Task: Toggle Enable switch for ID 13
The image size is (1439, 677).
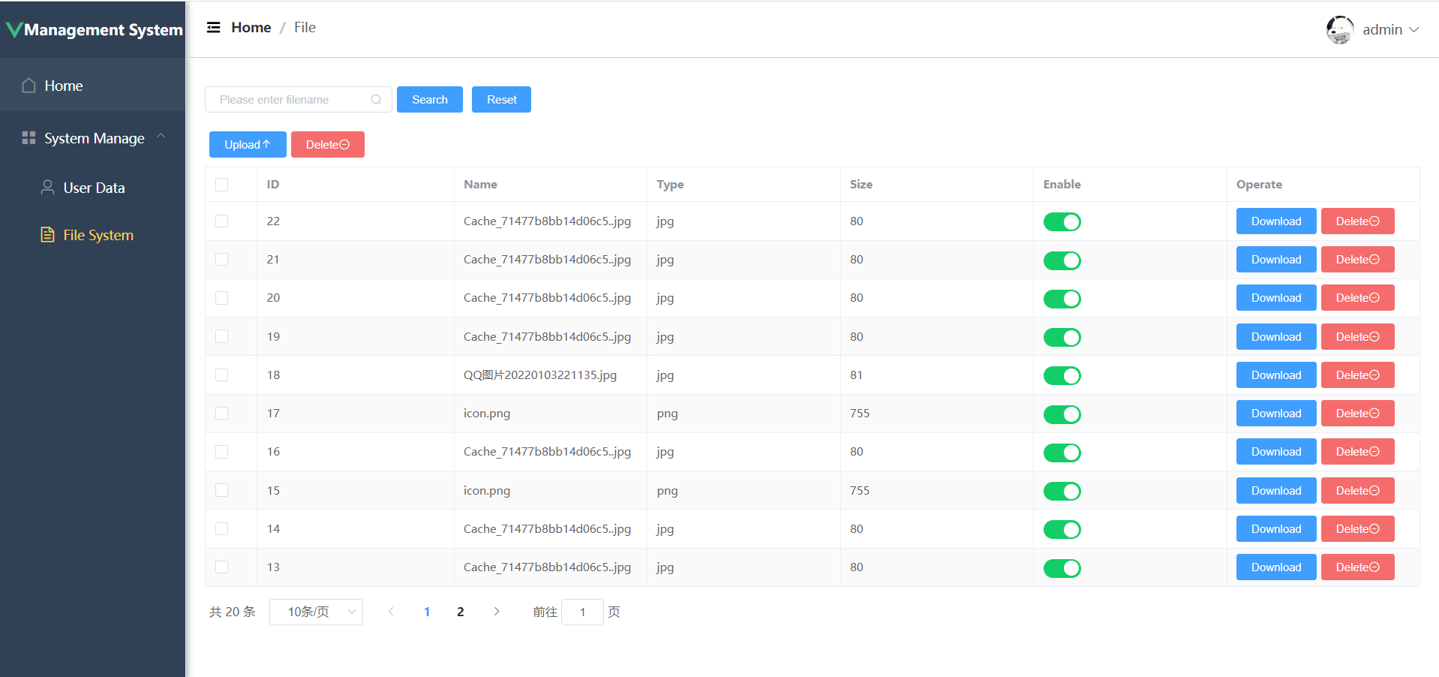Action: pyautogui.click(x=1062, y=568)
